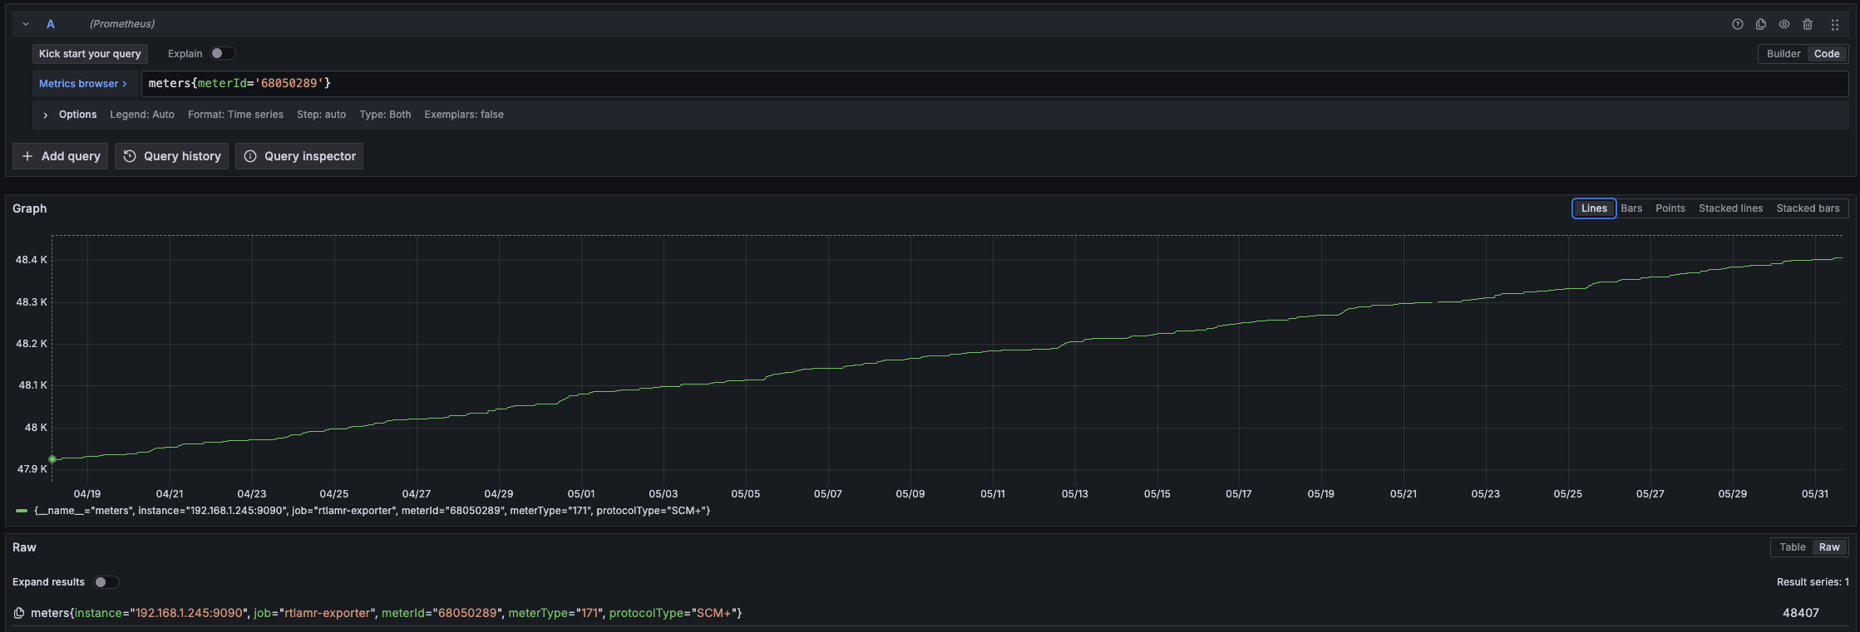Viewport: 1860px width, 632px height.
Task: Click Kick start your query button
Action: point(90,54)
